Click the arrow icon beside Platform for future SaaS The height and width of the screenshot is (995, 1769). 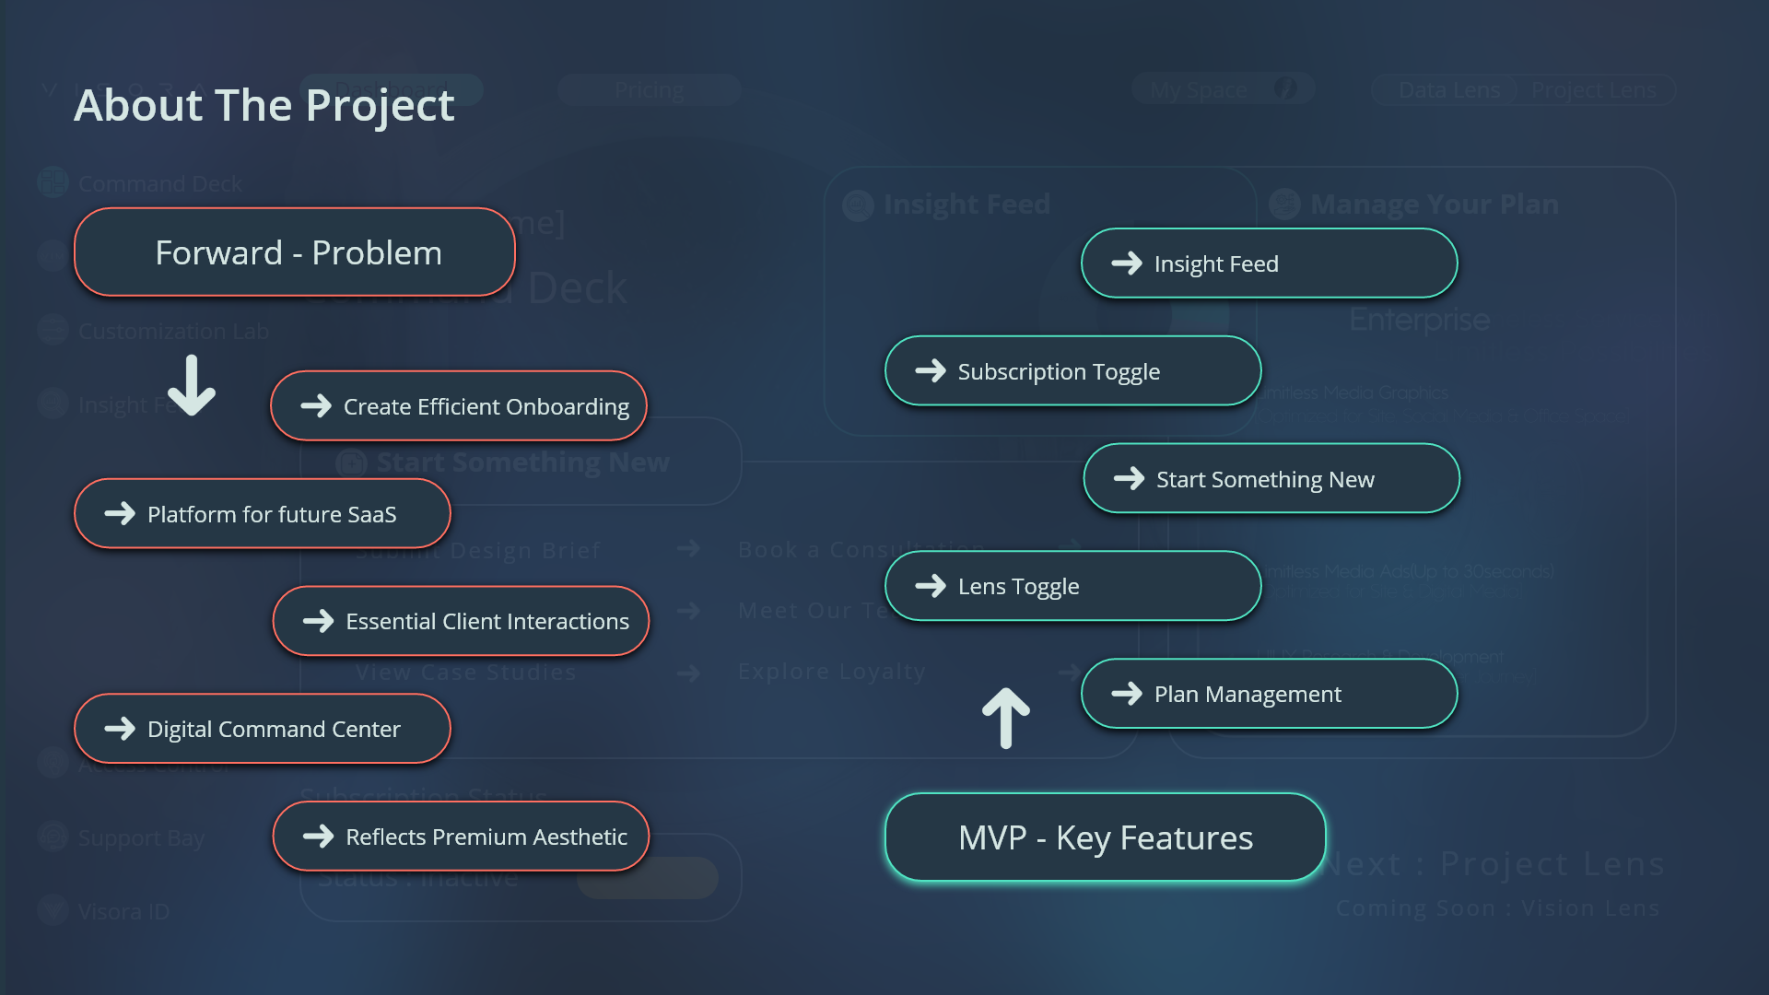(x=120, y=514)
